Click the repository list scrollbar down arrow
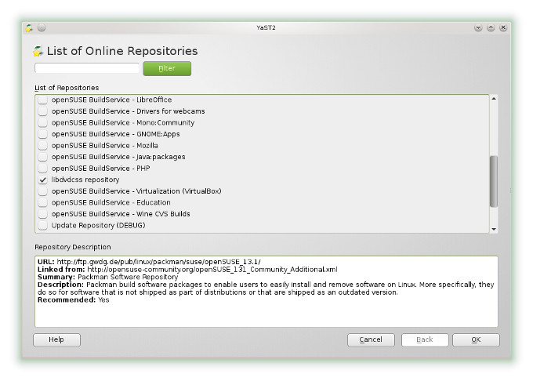The width and height of the screenshot is (533, 381). tap(494, 230)
